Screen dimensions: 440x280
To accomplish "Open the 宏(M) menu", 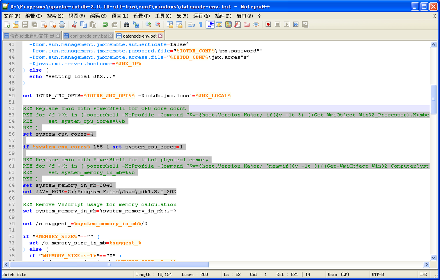I will (183, 16).
